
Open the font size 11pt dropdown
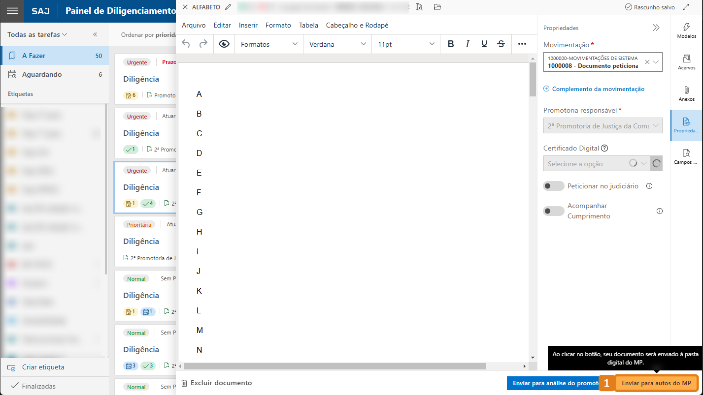pos(405,44)
